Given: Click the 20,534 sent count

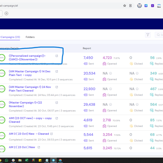Looking at the screenshot, I should pyautogui.click(x=89, y=73).
